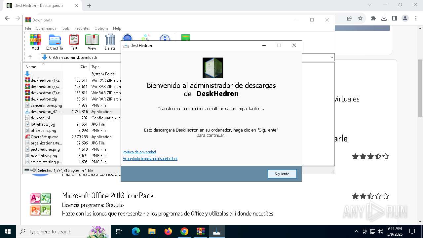Viewport: 423px width, 238px height.
Task: Sort WinRAR list by Name column
Action: tap(43, 67)
